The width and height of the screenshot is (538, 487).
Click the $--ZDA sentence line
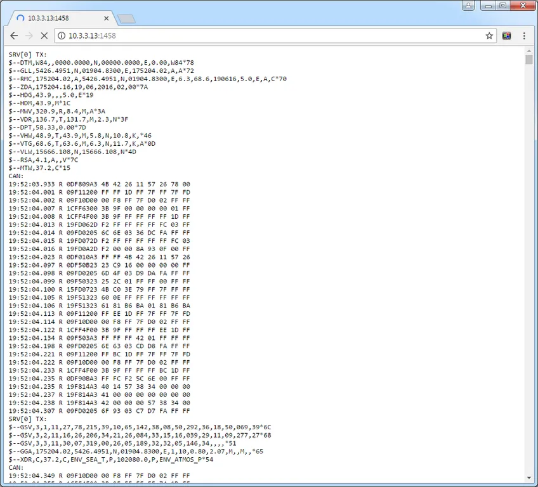pos(78,87)
